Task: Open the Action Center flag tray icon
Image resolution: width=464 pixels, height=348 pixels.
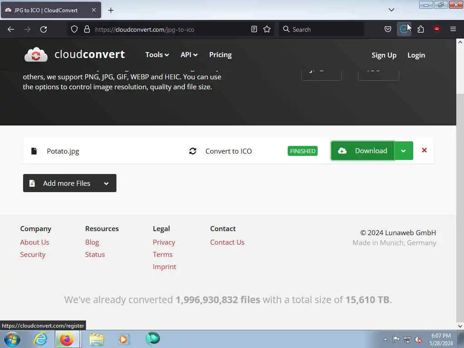Action: (x=396, y=339)
